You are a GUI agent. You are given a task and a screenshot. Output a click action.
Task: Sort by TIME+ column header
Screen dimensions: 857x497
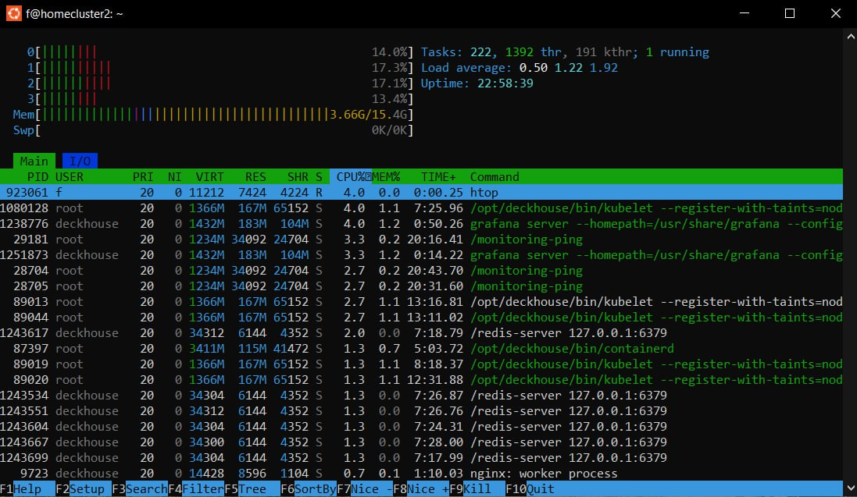click(438, 177)
